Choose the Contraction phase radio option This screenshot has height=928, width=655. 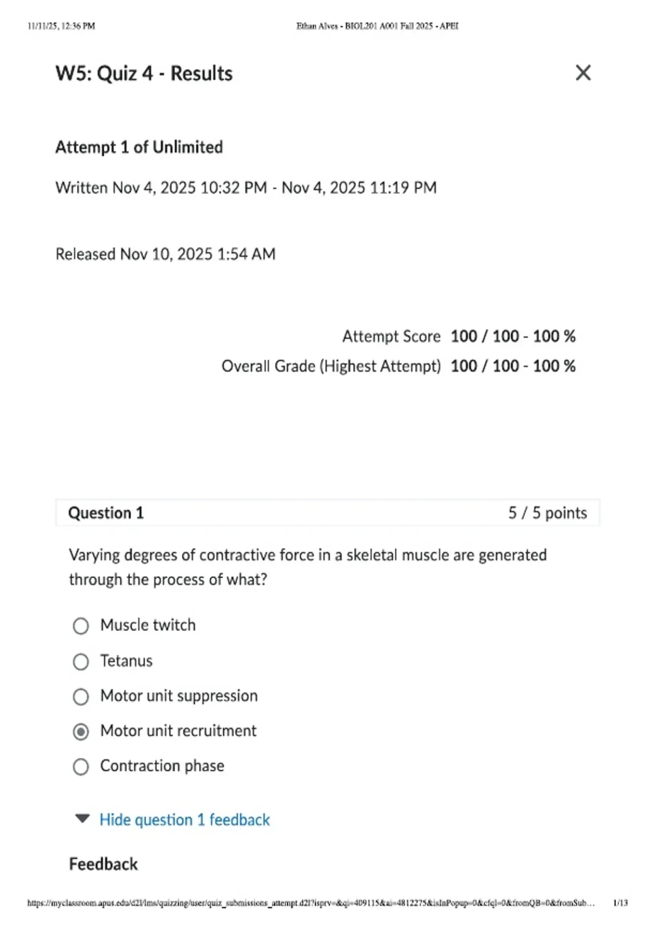coord(81,766)
